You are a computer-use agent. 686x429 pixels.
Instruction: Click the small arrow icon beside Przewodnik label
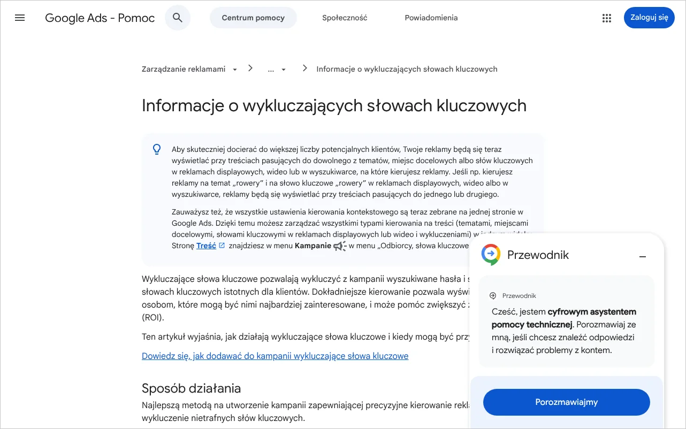(x=493, y=296)
